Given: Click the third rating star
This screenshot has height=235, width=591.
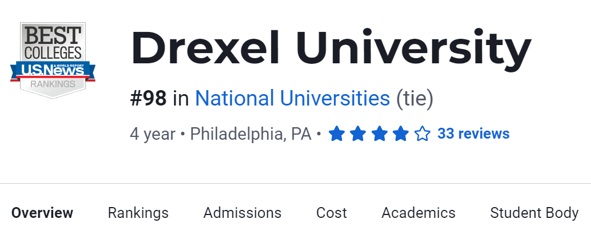Looking at the screenshot, I should [x=379, y=134].
